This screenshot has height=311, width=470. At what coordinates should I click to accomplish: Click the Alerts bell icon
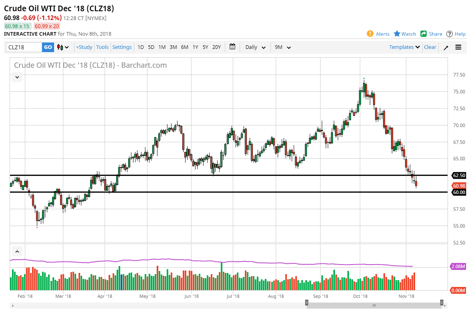[369, 34]
